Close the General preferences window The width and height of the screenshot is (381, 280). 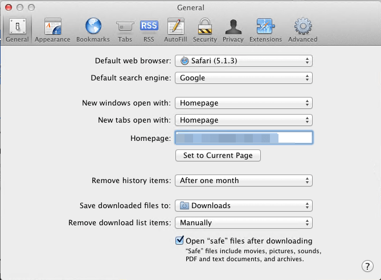click(9, 7)
